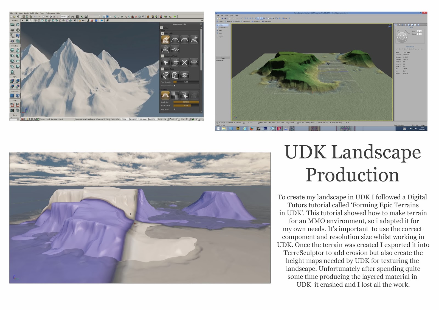This screenshot has height=310, width=439.
Task: Click the padlock icon in the viewport toolbar
Action: (80, 20)
